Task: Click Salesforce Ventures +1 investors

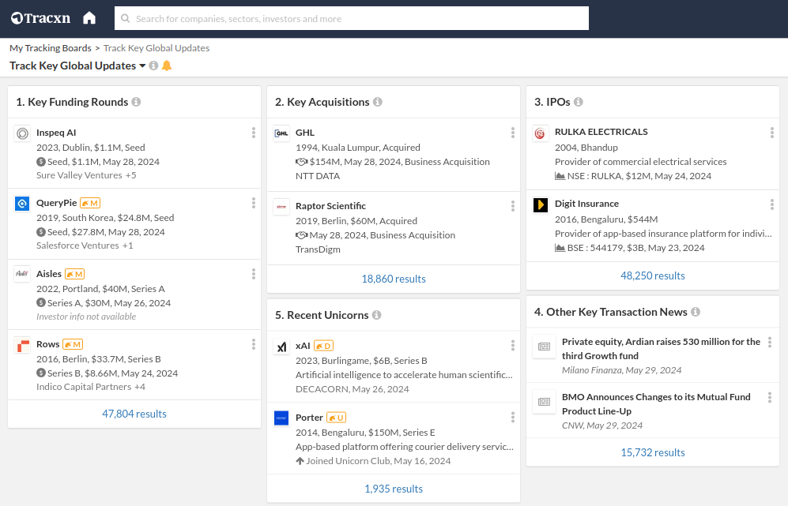Action: pos(85,246)
